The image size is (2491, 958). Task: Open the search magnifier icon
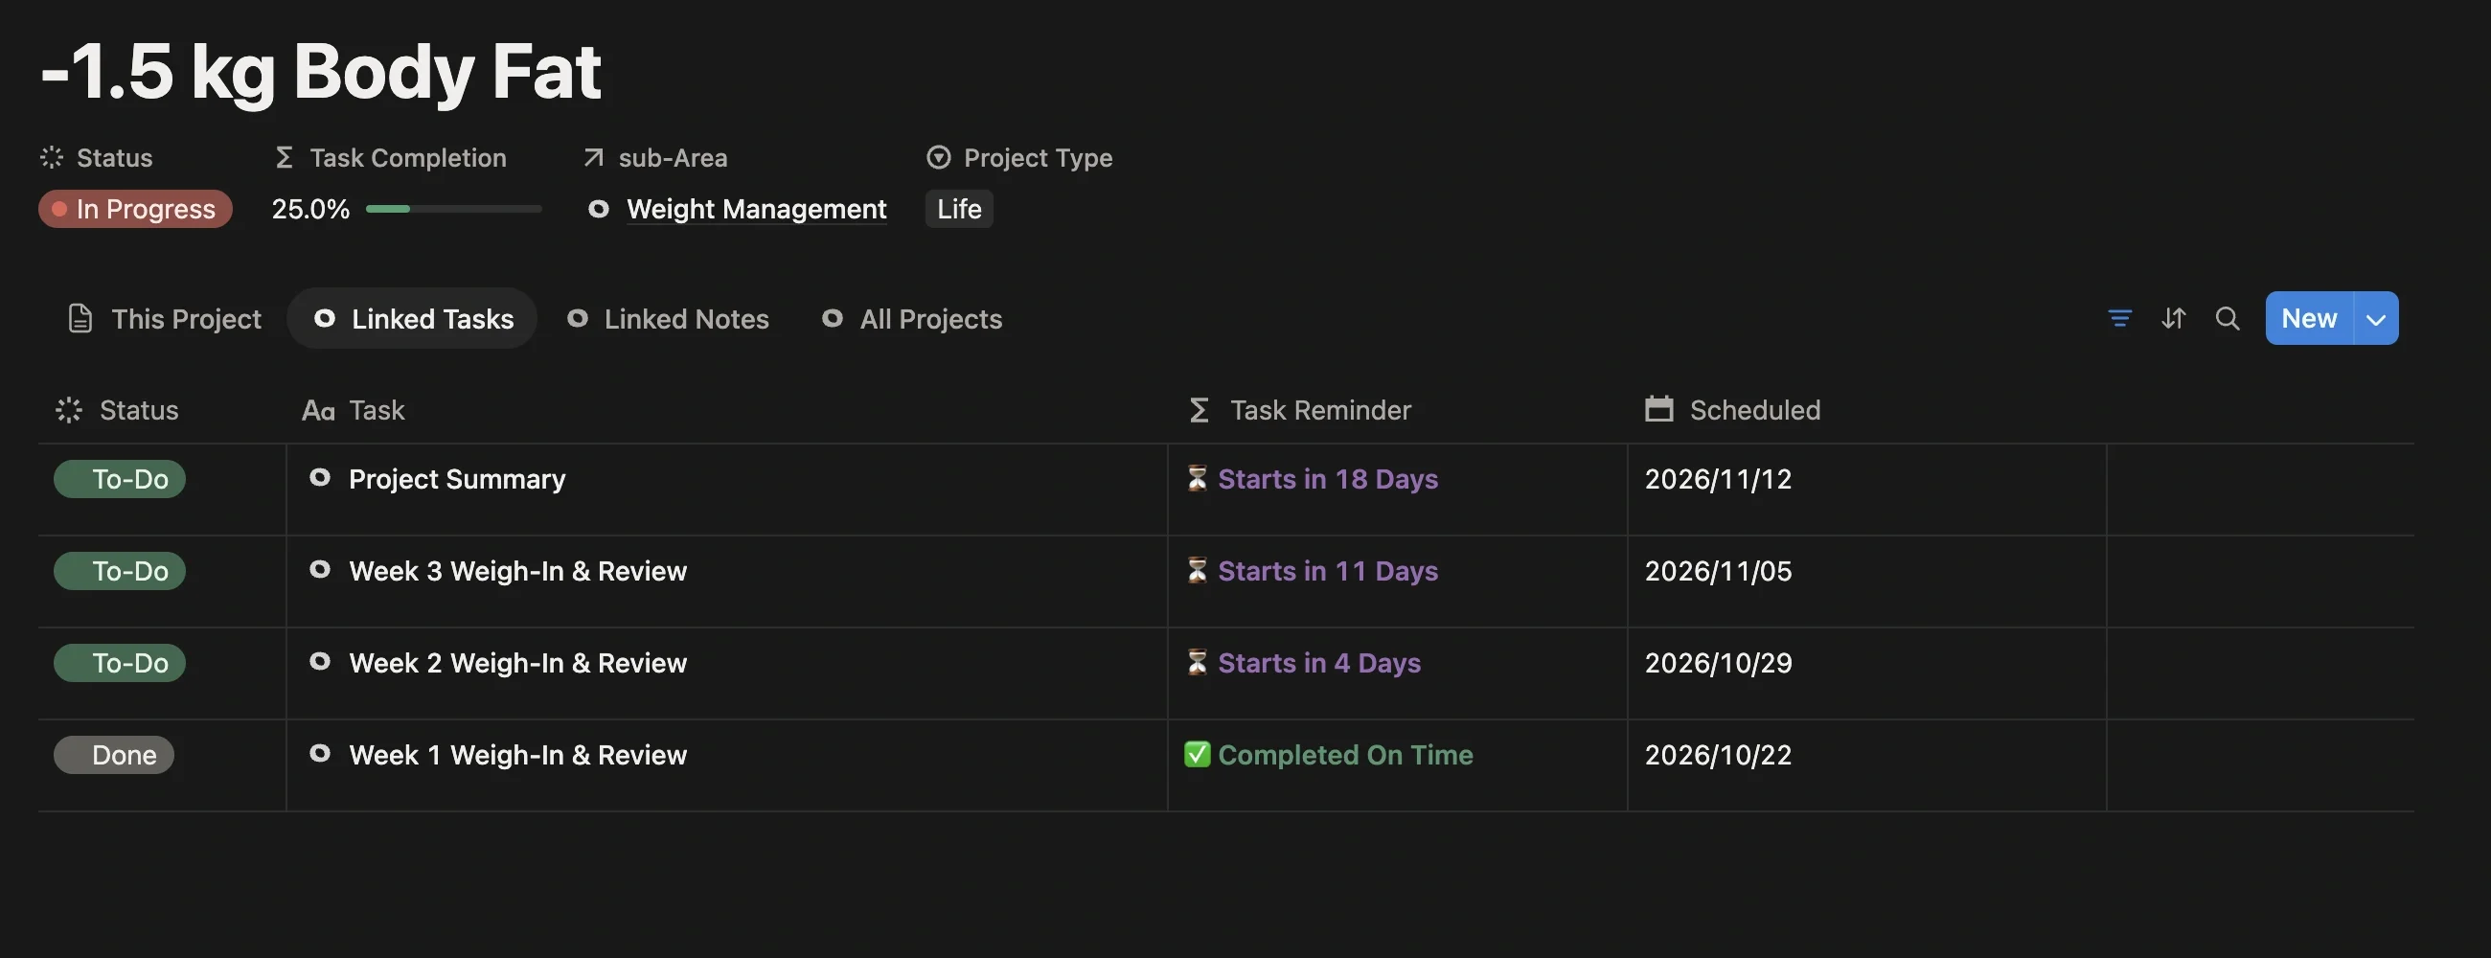pos(2227,318)
